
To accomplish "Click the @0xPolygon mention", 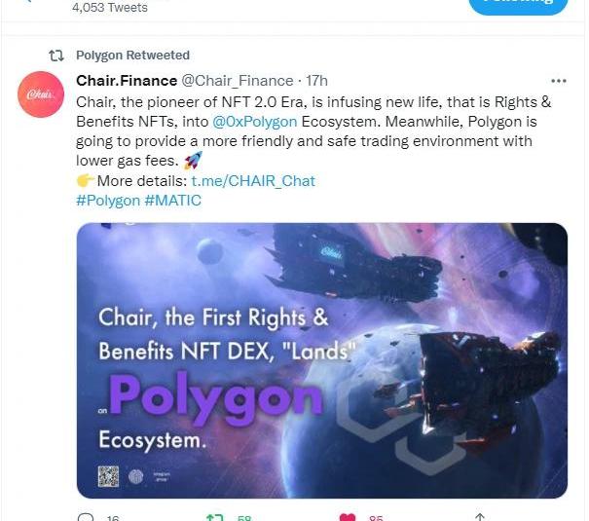I will click(253, 122).
